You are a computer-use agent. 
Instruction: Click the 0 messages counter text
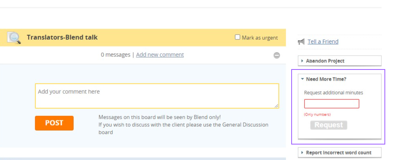115,55
